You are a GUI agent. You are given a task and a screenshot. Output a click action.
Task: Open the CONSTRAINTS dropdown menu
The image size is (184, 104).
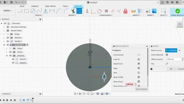click(x=106, y=15)
